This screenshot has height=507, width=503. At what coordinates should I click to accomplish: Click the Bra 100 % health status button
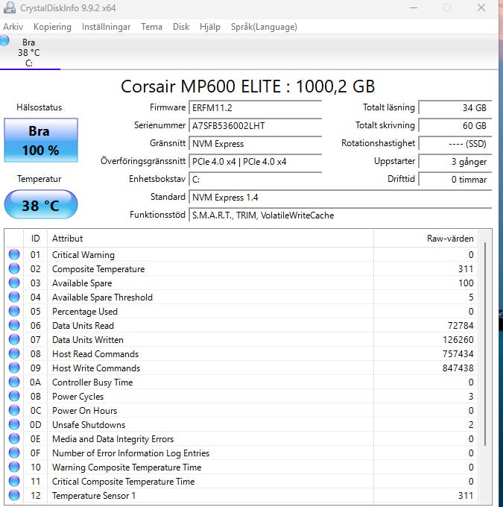click(x=41, y=140)
